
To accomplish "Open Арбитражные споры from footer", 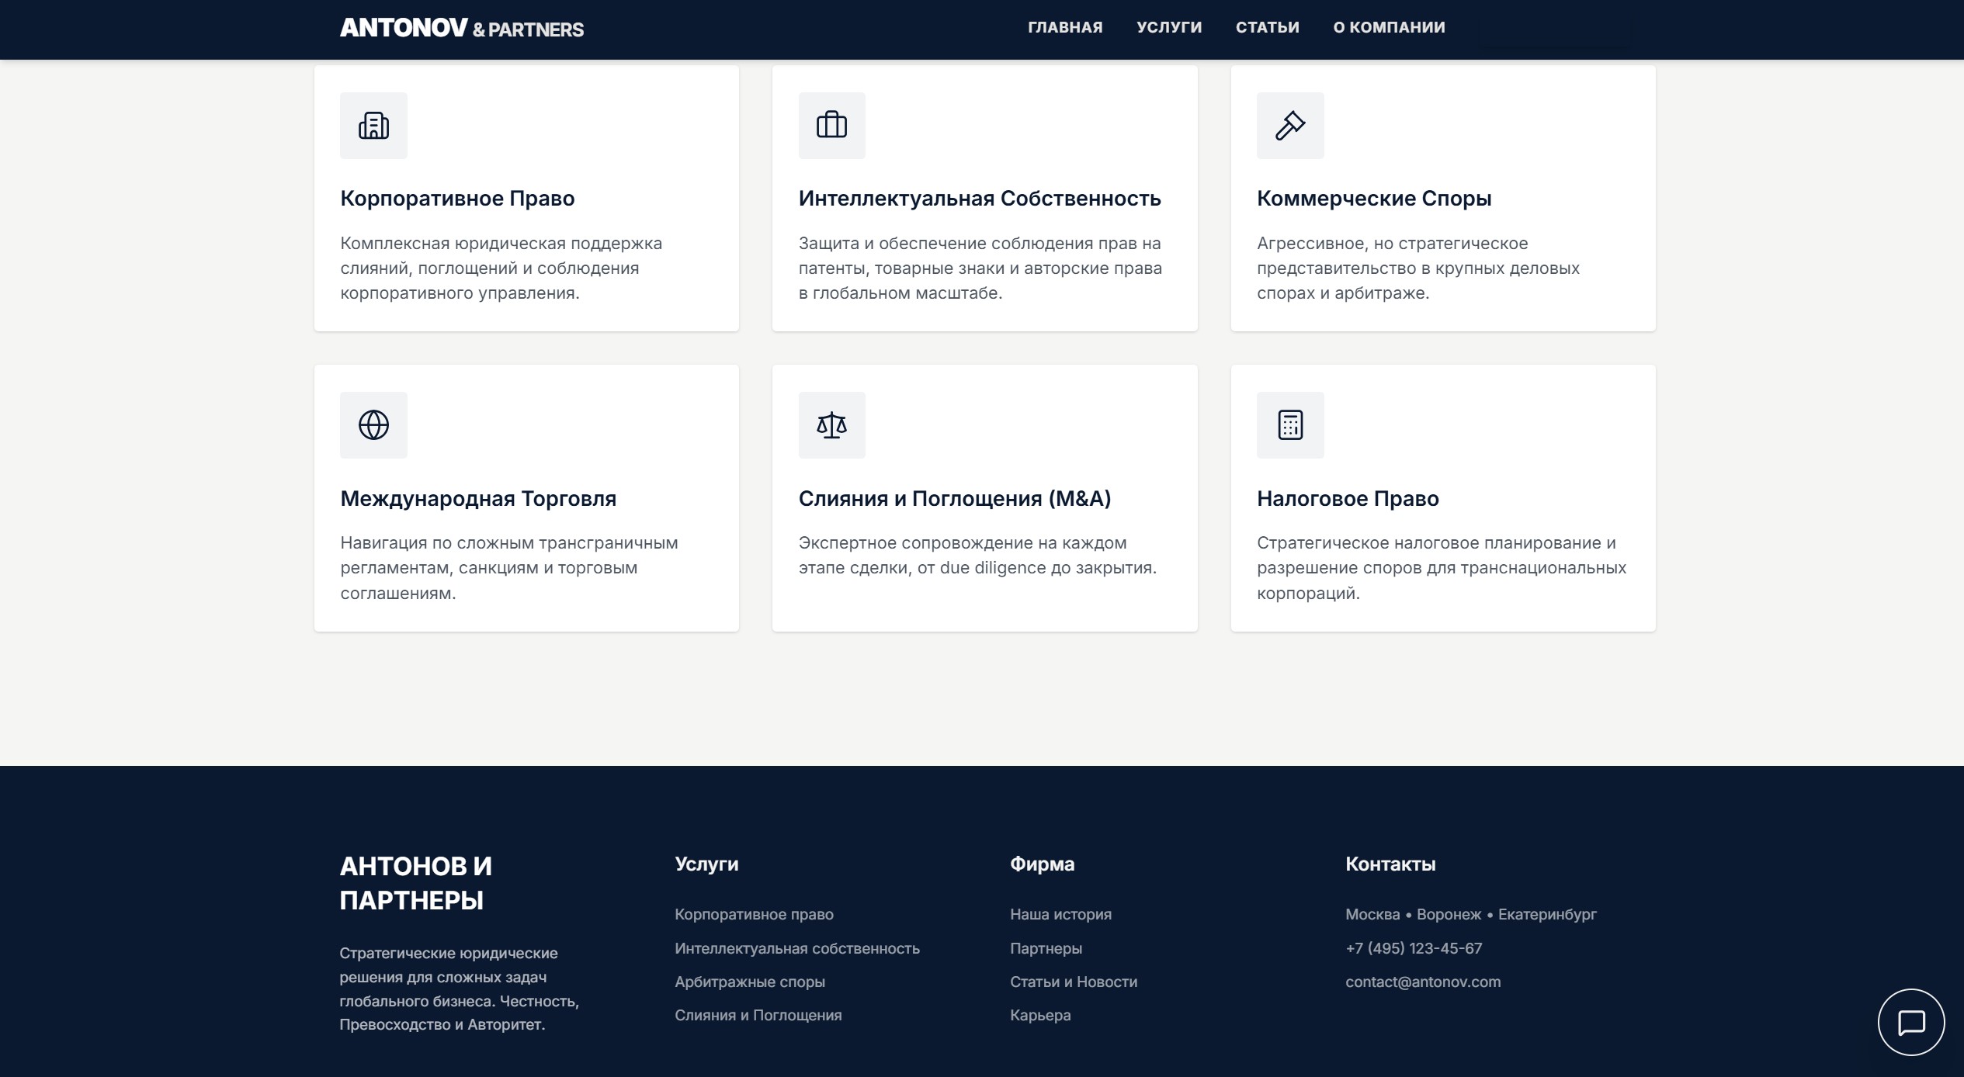I will pyautogui.click(x=749, y=982).
